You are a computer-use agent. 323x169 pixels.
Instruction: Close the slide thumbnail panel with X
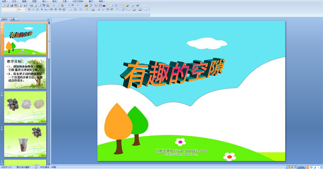coord(48,19)
